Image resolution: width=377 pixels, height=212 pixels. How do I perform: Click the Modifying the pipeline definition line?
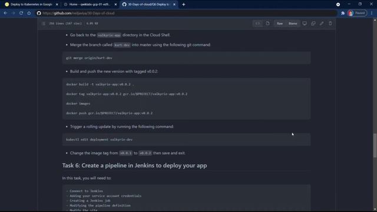click(x=98, y=206)
